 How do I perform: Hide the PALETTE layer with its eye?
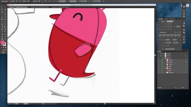click(158, 54)
